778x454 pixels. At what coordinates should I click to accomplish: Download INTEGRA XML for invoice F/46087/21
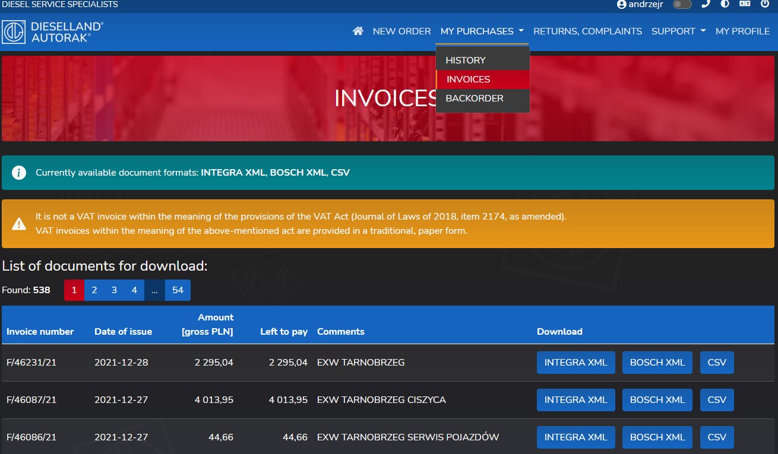pyautogui.click(x=575, y=400)
